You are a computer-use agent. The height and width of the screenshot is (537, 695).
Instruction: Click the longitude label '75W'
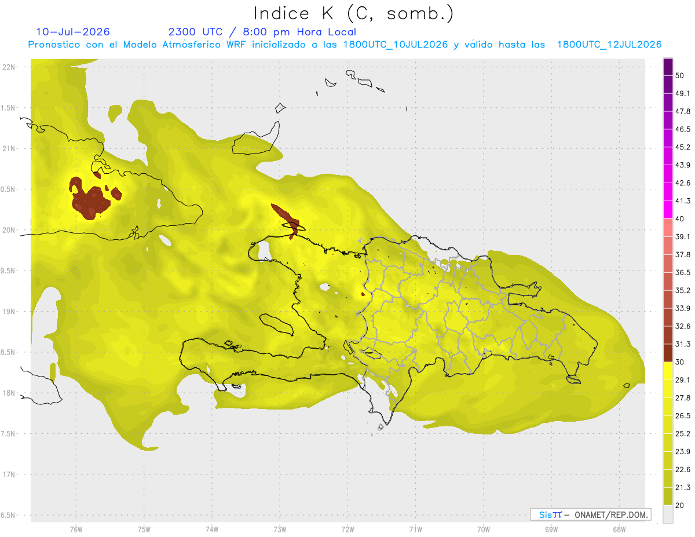coord(144,529)
